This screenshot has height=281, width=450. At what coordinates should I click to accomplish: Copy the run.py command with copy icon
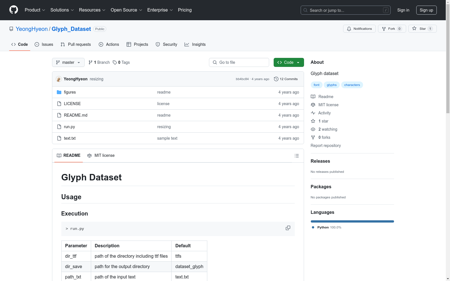[288, 228]
